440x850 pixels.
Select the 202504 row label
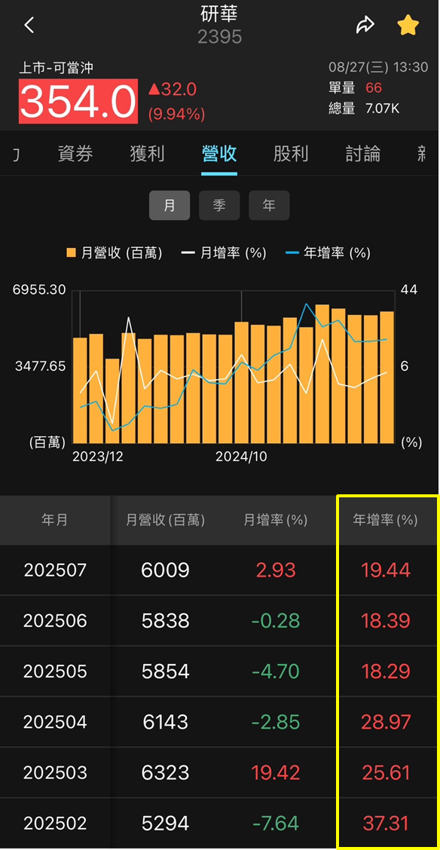(x=55, y=722)
